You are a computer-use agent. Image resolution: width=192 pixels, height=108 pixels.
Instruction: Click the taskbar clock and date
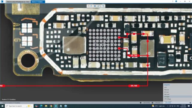tap(183, 106)
